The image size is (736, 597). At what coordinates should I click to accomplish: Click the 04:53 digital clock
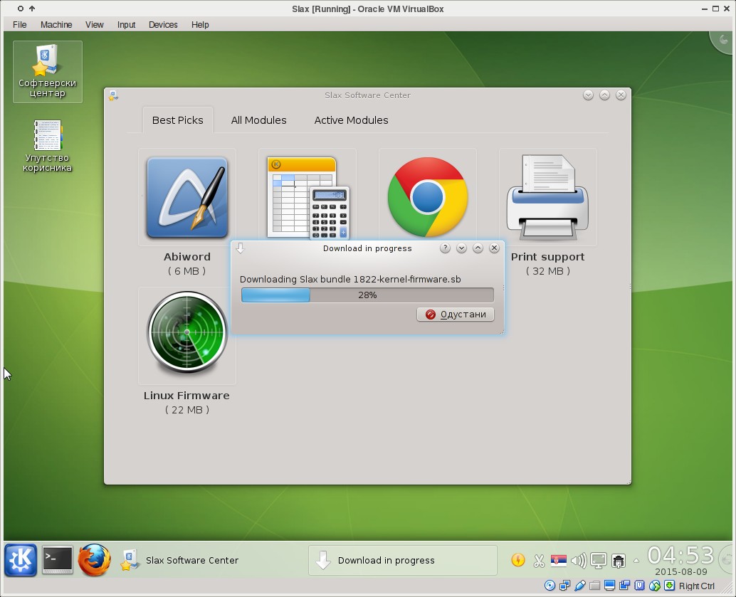point(680,555)
